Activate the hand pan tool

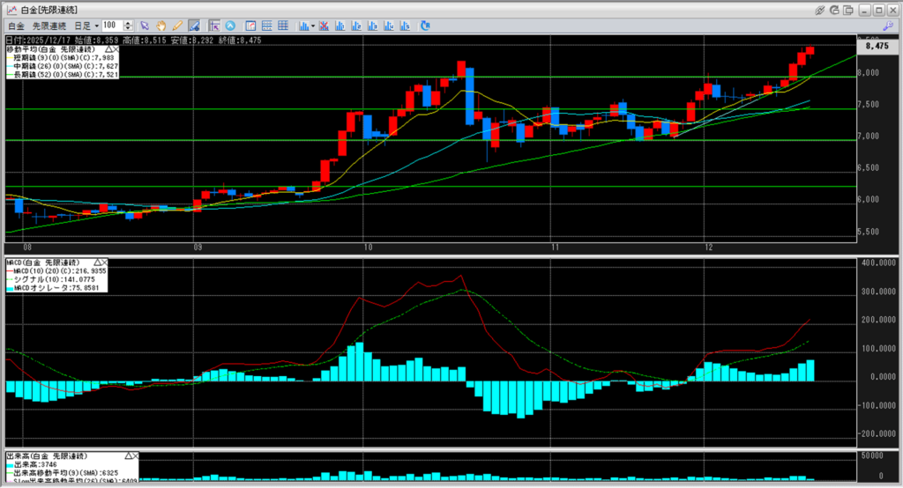(161, 26)
